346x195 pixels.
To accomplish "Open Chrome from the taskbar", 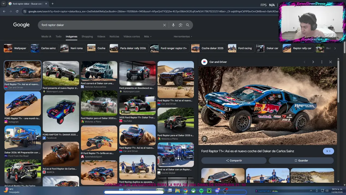I will 185,191.
